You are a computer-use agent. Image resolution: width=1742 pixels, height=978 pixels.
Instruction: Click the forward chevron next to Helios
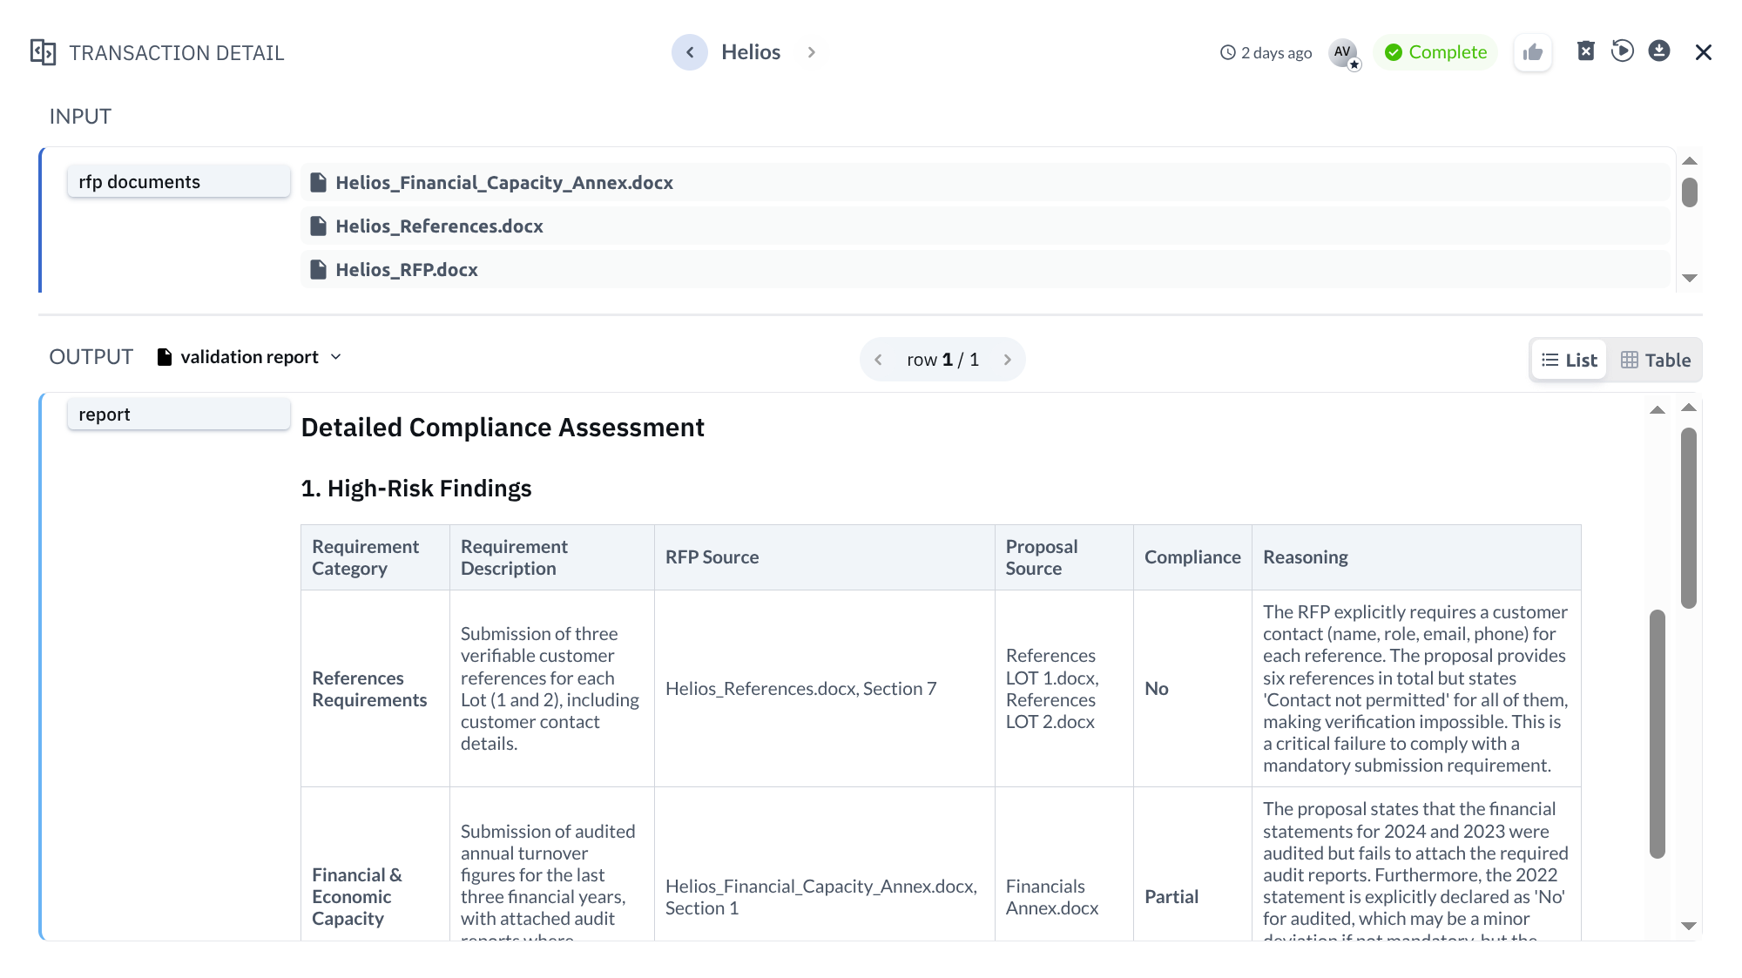coord(811,52)
